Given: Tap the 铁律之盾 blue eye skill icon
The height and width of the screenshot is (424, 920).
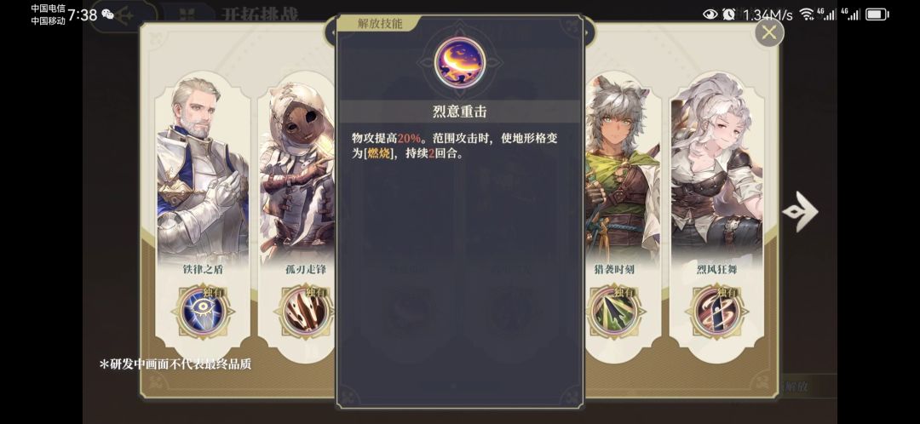Looking at the screenshot, I should point(203,311).
